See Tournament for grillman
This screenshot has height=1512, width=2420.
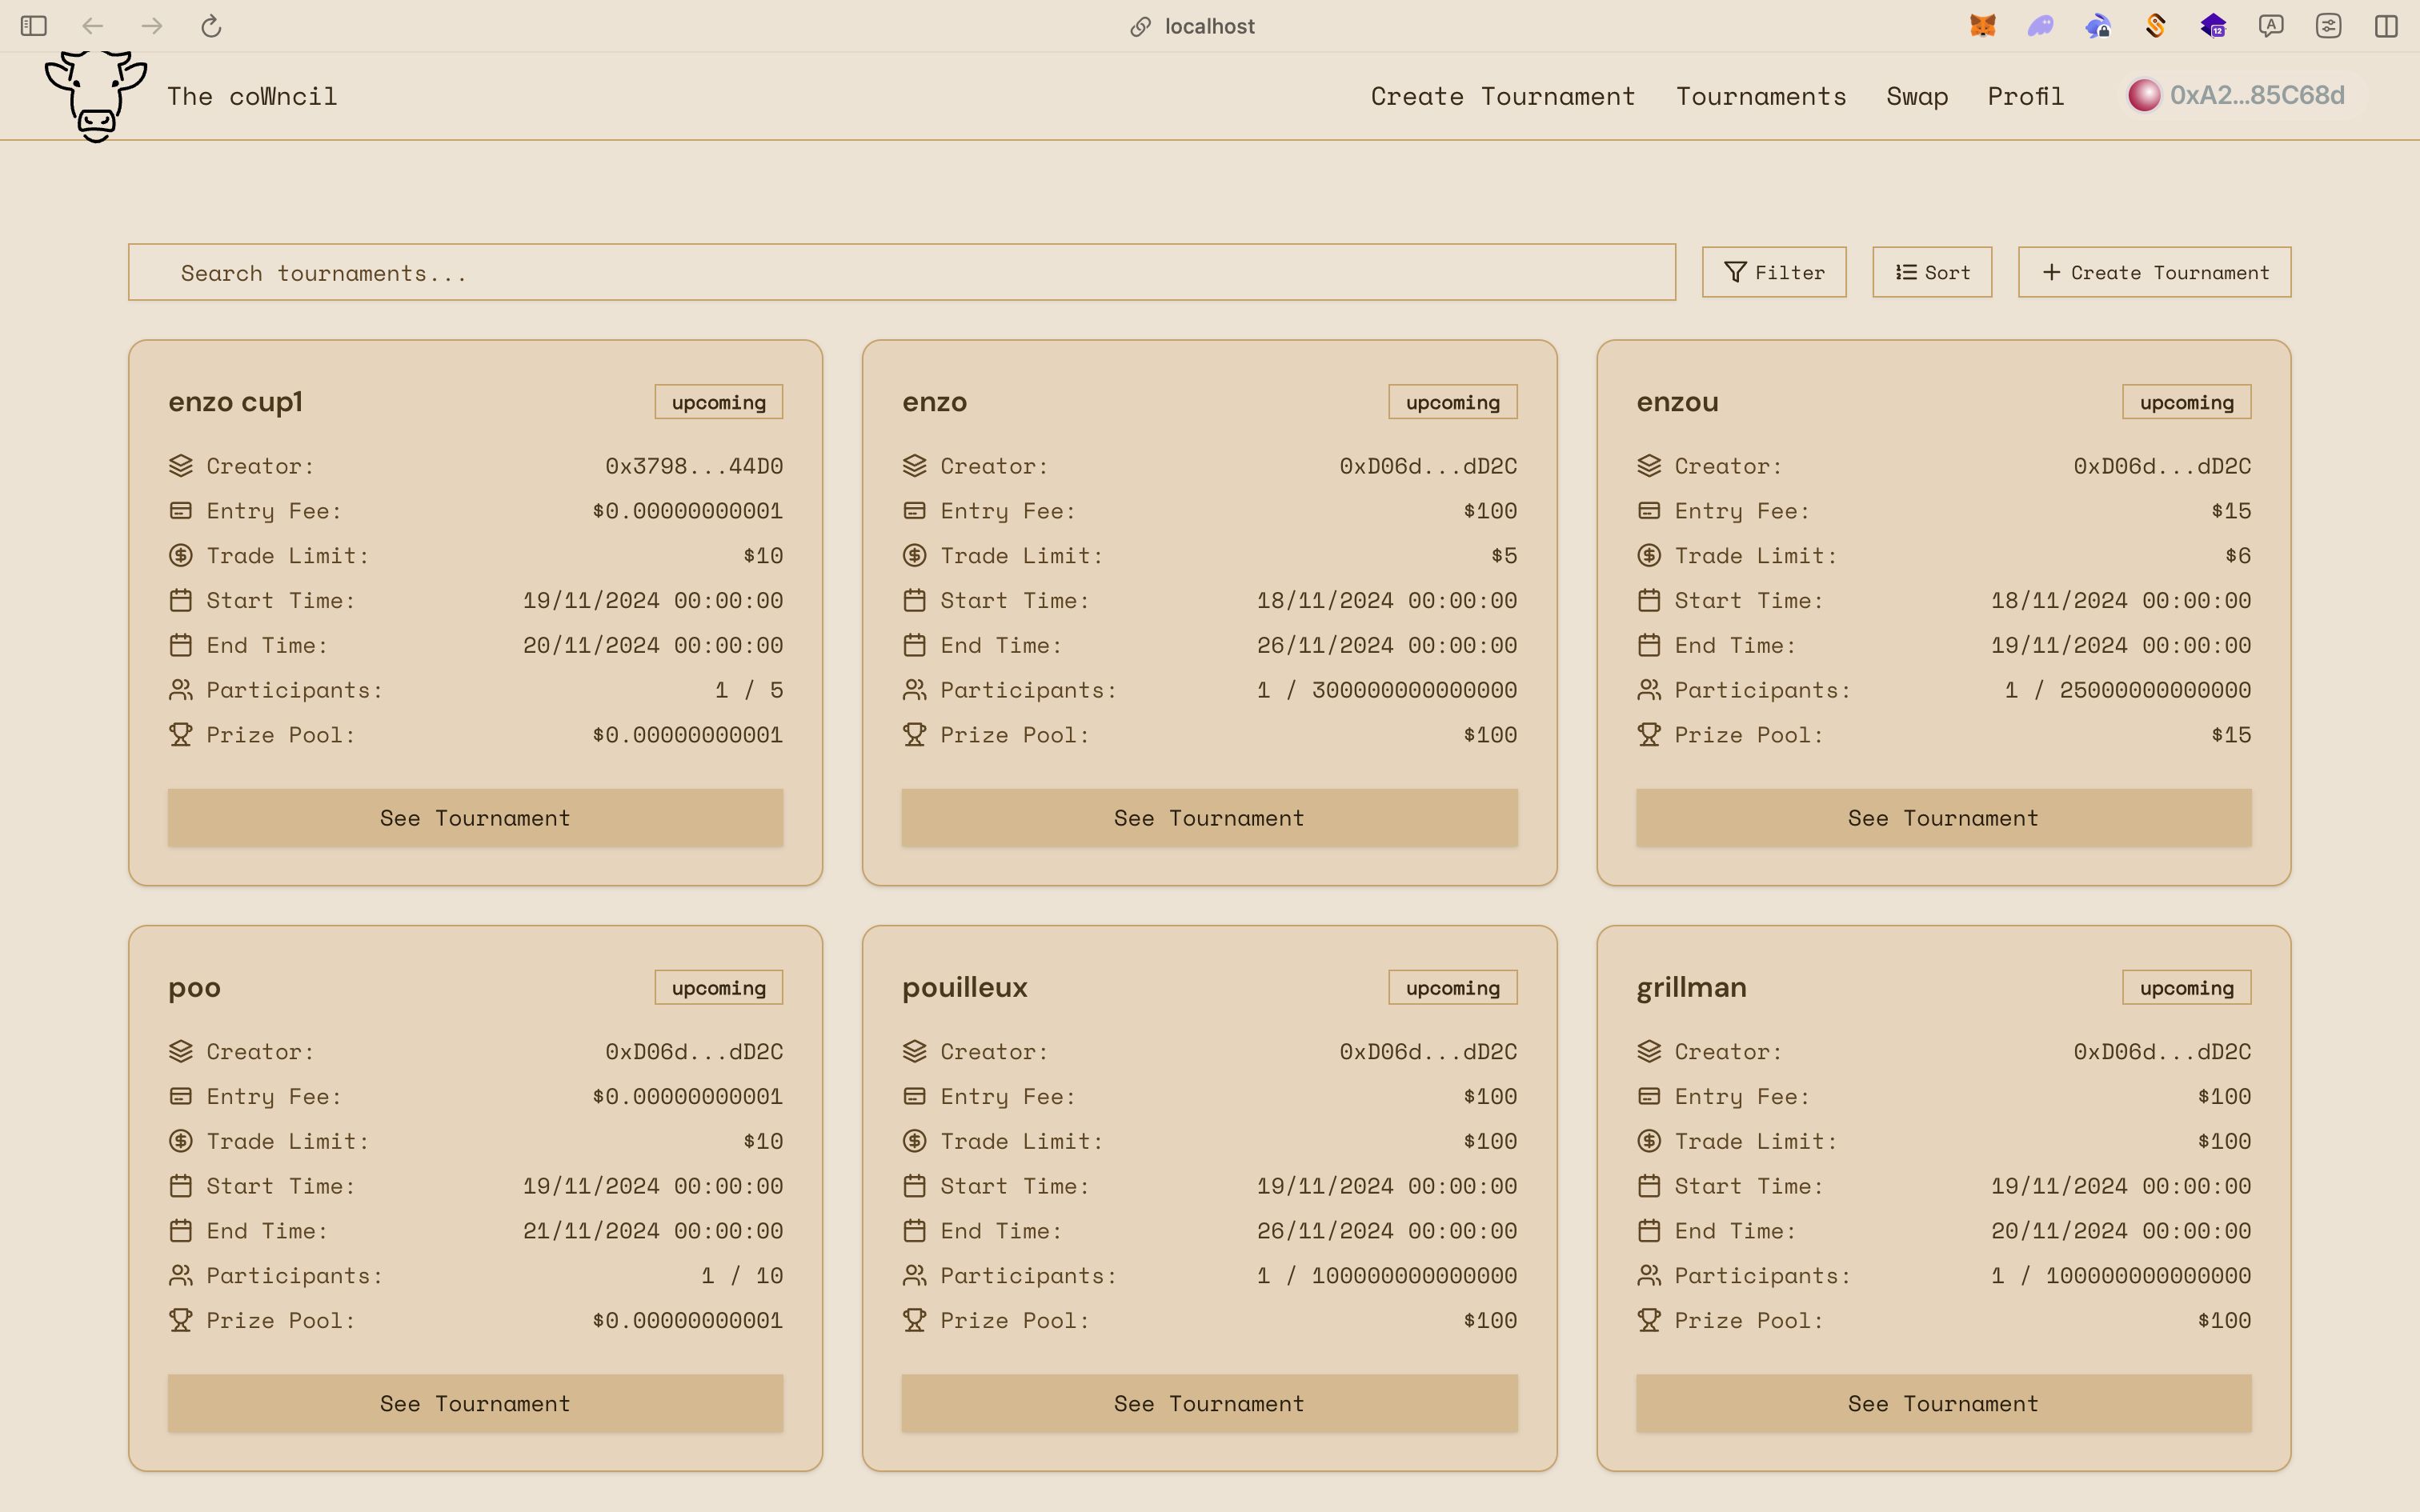click(1943, 1404)
